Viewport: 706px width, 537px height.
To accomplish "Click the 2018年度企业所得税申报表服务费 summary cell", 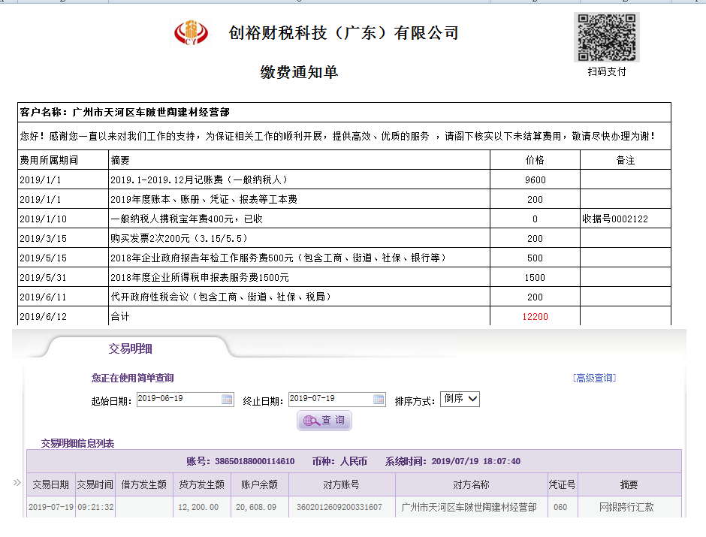I will pos(299,278).
